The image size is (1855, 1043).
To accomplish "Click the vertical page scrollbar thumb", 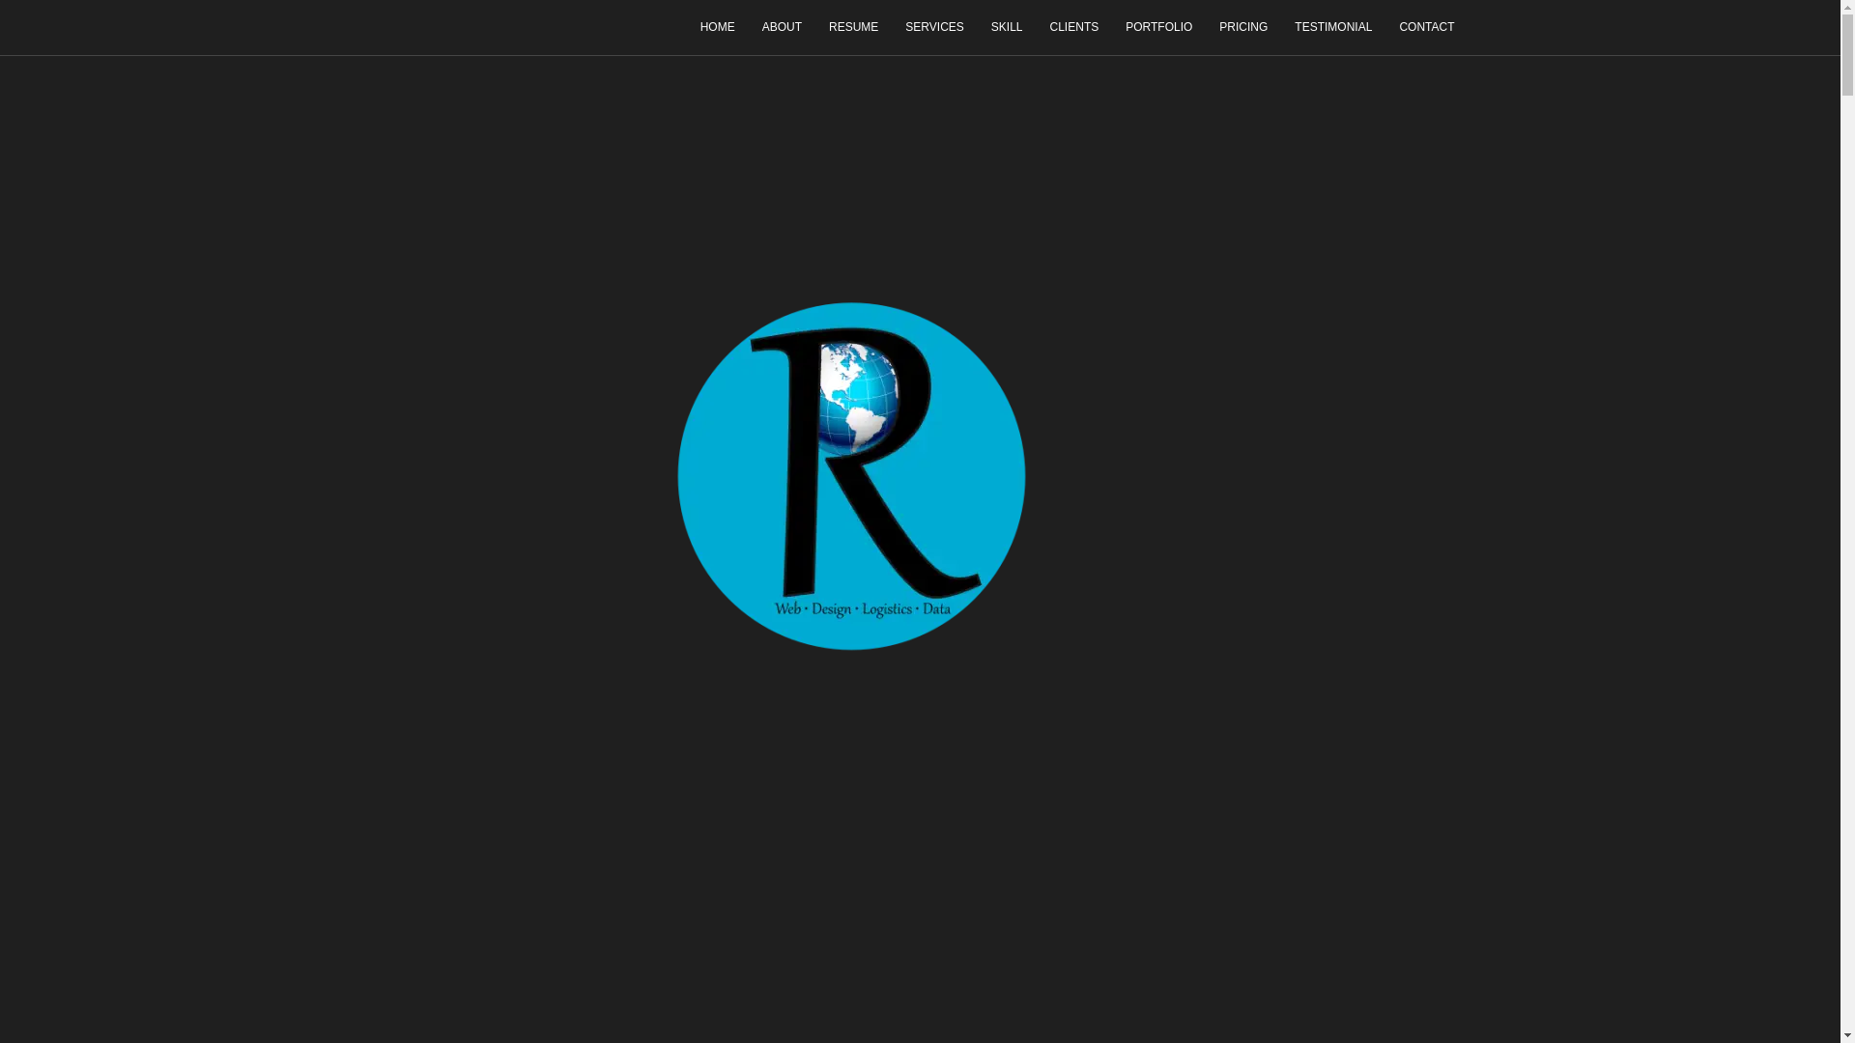I will click(x=1847, y=55).
